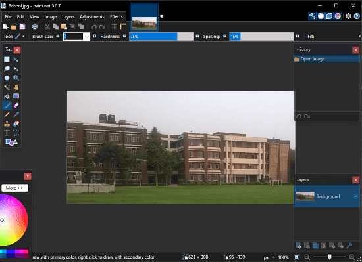Open Layer Properties wrench icon
Viewport: 362px width, 262px height.
[x=349, y=246]
